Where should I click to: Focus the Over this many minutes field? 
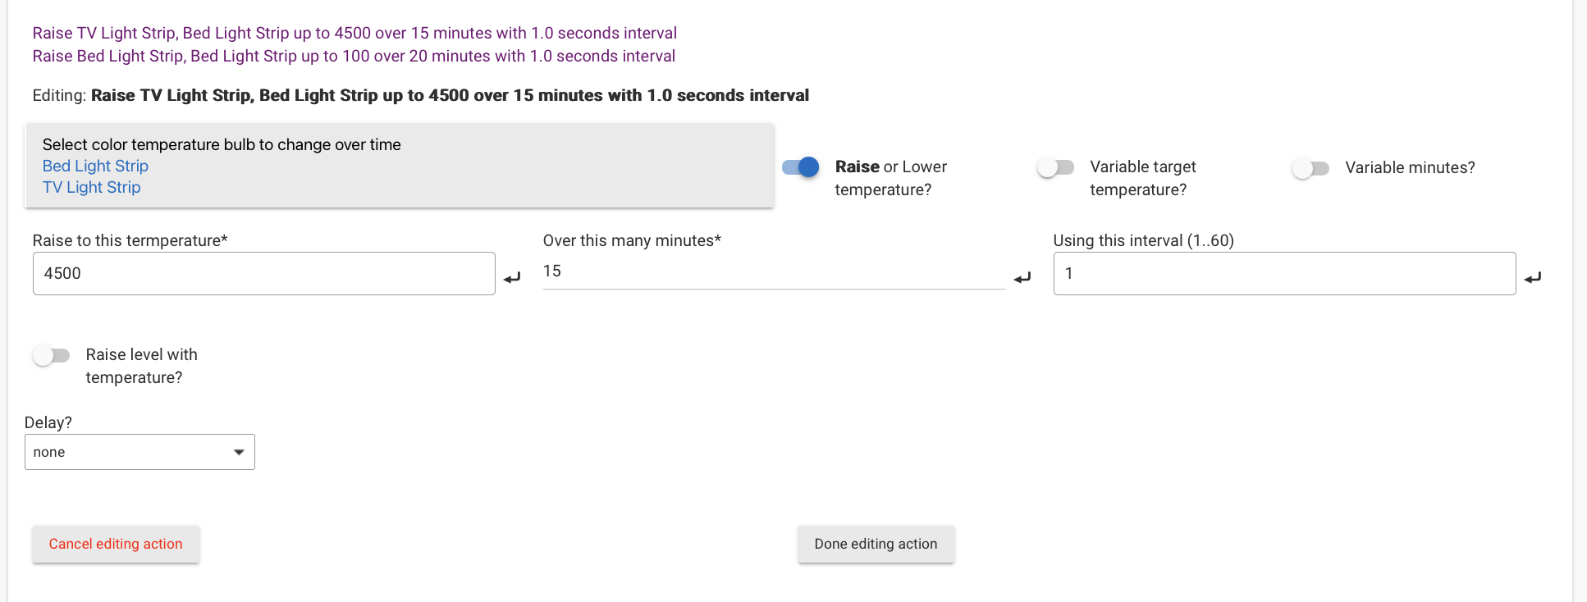tap(773, 271)
